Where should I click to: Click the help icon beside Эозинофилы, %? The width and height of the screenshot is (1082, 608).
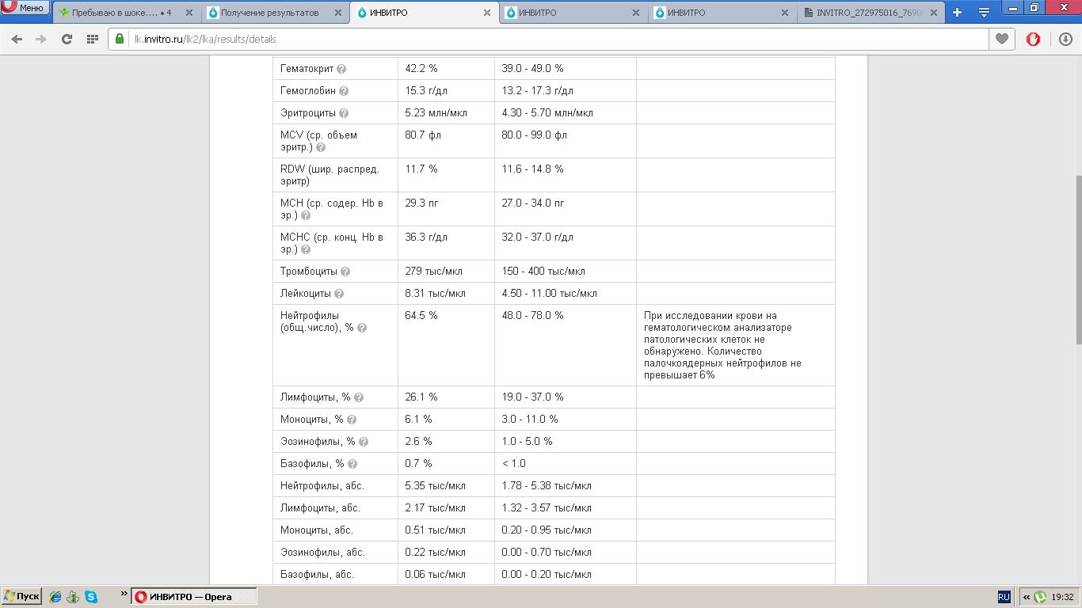click(x=364, y=442)
